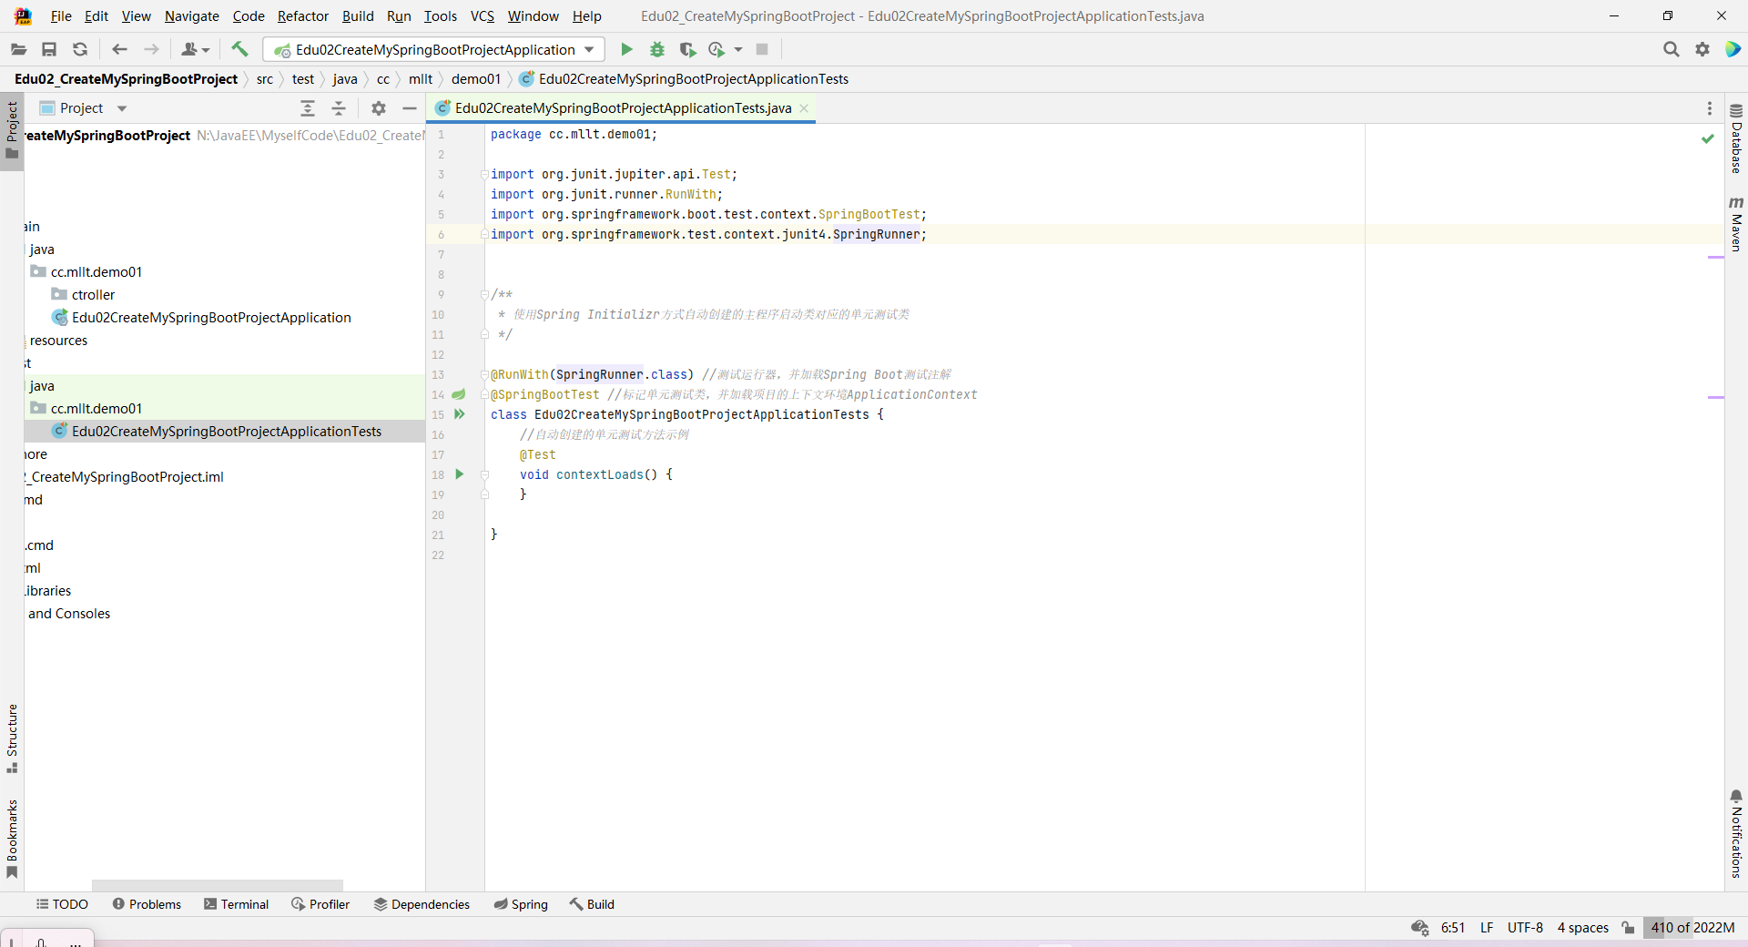The height and width of the screenshot is (947, 1748).
Task: Fold annotation block at line 13
Action: click(484, 374)
